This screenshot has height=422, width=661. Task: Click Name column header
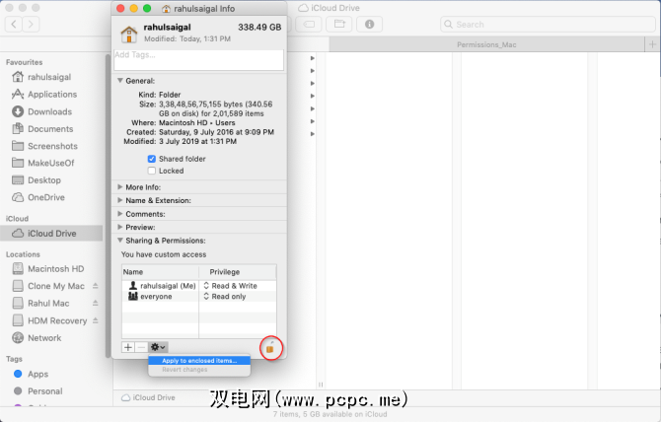coord(160,272)
